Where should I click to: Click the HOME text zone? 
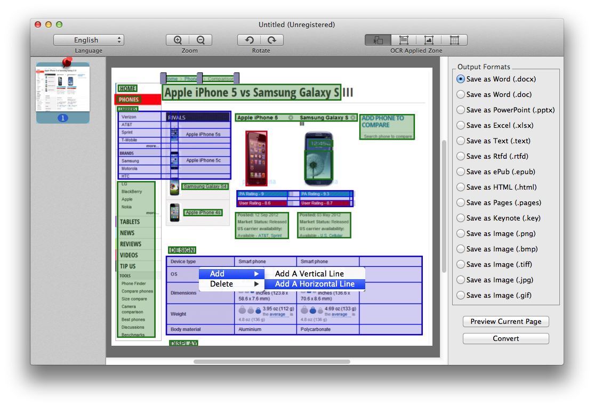[127, 88]
